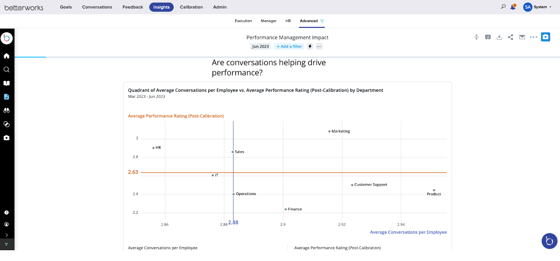
Task: Open the SA user avatar
Action: click(x=527, y=7)
